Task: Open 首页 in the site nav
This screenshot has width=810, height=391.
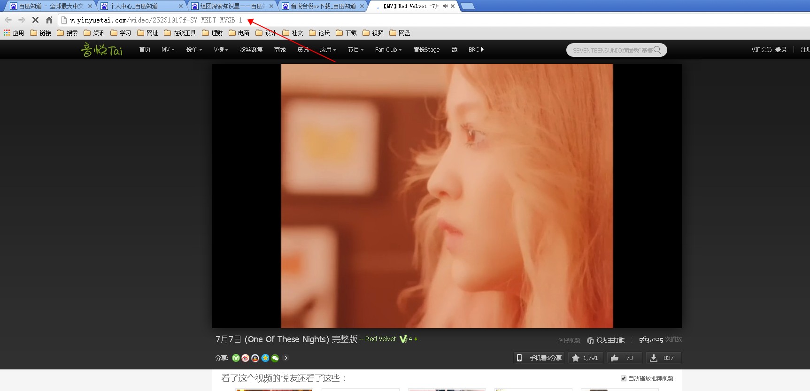Action: [145, 50]
